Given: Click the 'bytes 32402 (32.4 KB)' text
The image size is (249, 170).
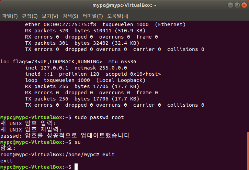Looking at the screenshot, I should pos(107,43).
